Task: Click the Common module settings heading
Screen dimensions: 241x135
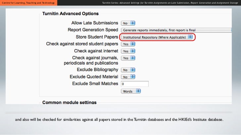Action: point(70,102)
